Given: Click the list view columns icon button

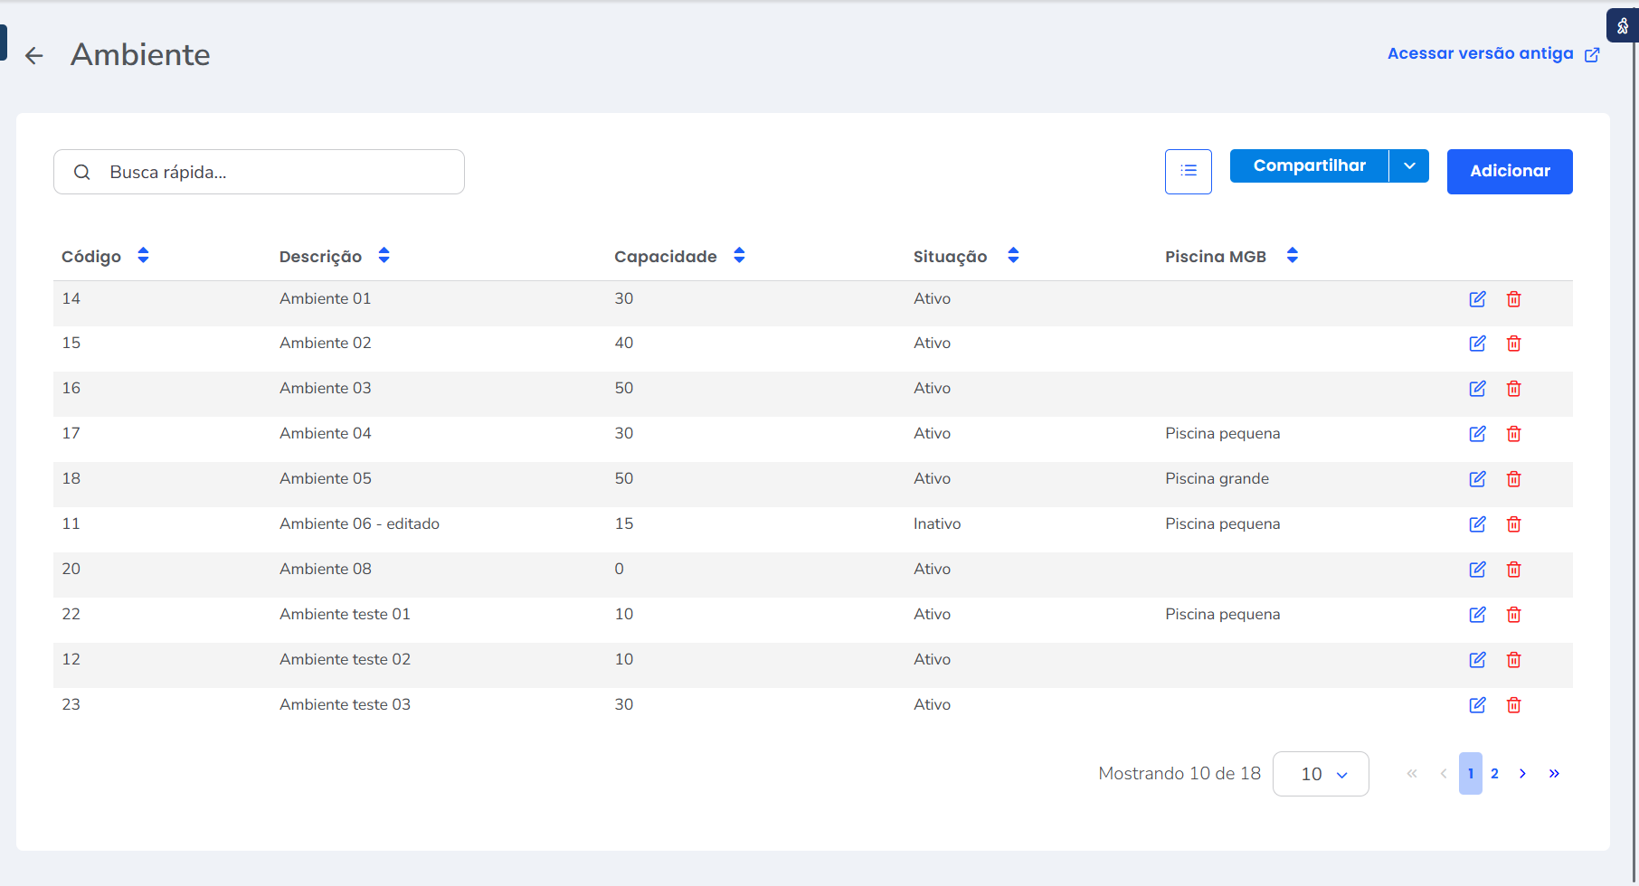Looking at the screenshot, I should point(1188,171).
